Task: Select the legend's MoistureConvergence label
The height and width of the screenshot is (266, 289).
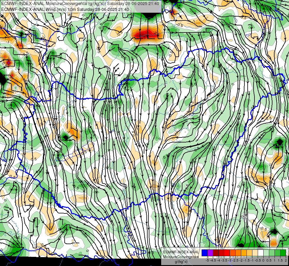Action: [181, 257]
